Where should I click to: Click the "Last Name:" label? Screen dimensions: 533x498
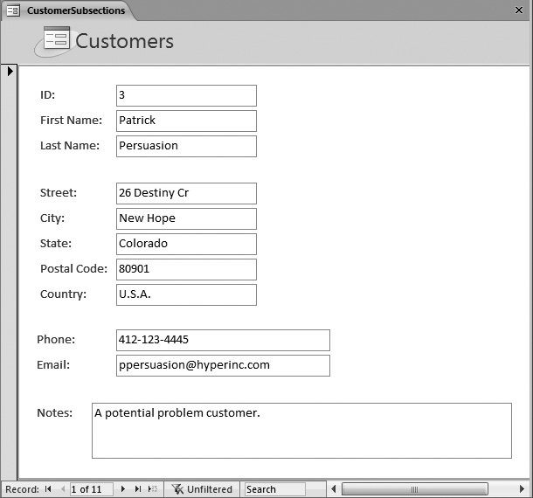point(70,146)
